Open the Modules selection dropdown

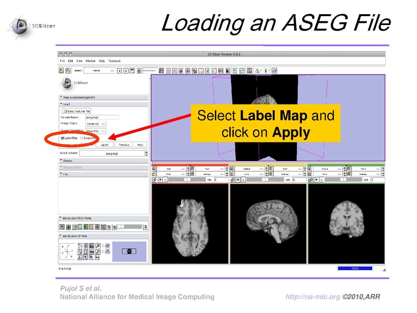point(99,70)
